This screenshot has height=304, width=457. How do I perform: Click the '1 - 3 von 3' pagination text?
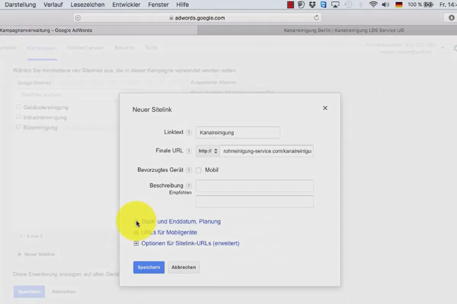click(x=31, y=236)
